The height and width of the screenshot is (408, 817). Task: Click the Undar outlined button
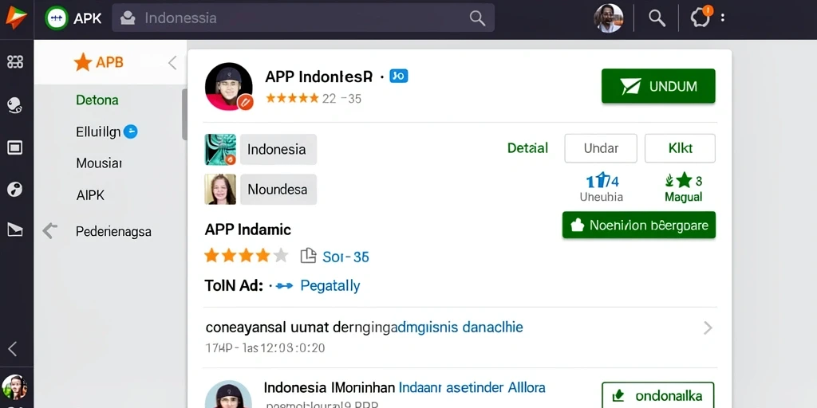601,148
